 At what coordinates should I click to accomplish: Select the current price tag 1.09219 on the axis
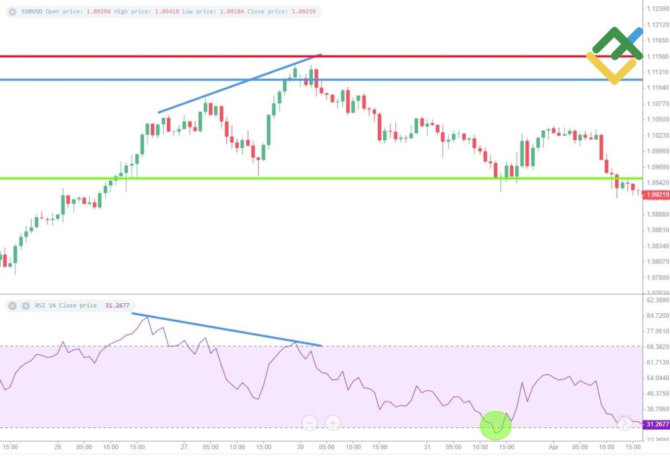click(x=655, y=194)
